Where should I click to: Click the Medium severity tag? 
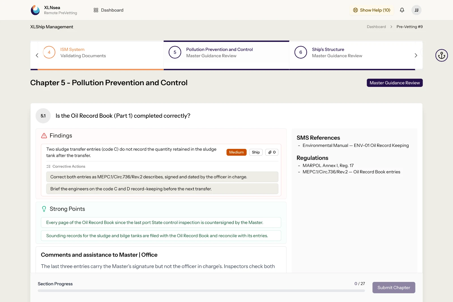pyautogui.click(x=236, y=152)
